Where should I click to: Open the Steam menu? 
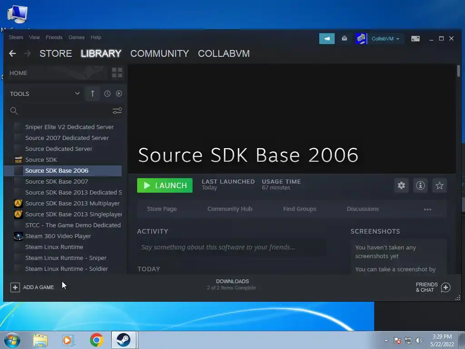16,37
